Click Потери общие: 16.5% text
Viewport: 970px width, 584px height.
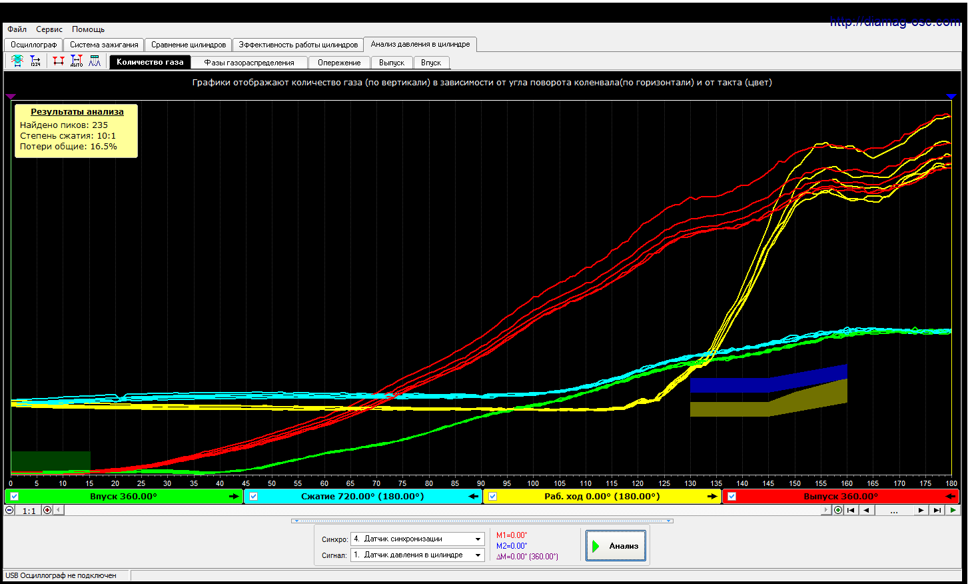(x=69, y=146)
